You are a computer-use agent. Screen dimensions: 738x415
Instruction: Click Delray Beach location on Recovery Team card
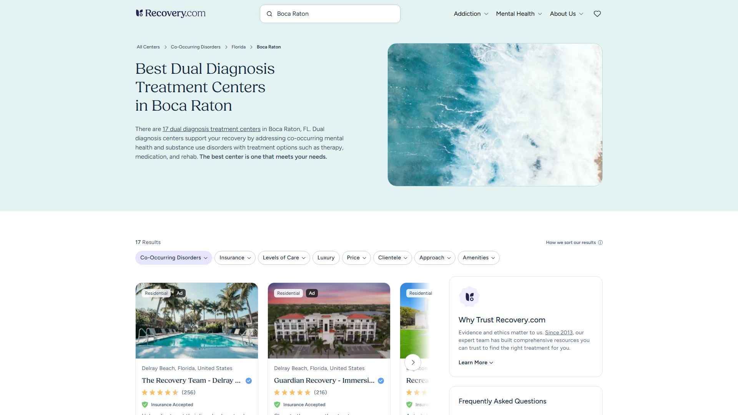coord(187,369)
